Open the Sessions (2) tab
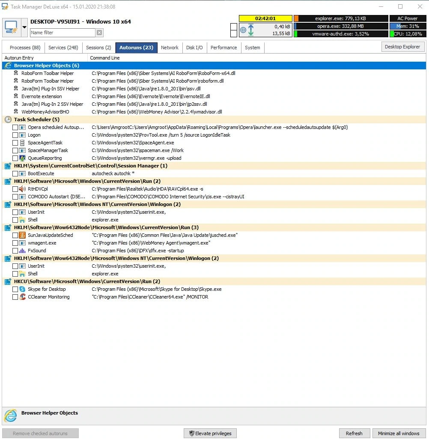 coord(98,48)
